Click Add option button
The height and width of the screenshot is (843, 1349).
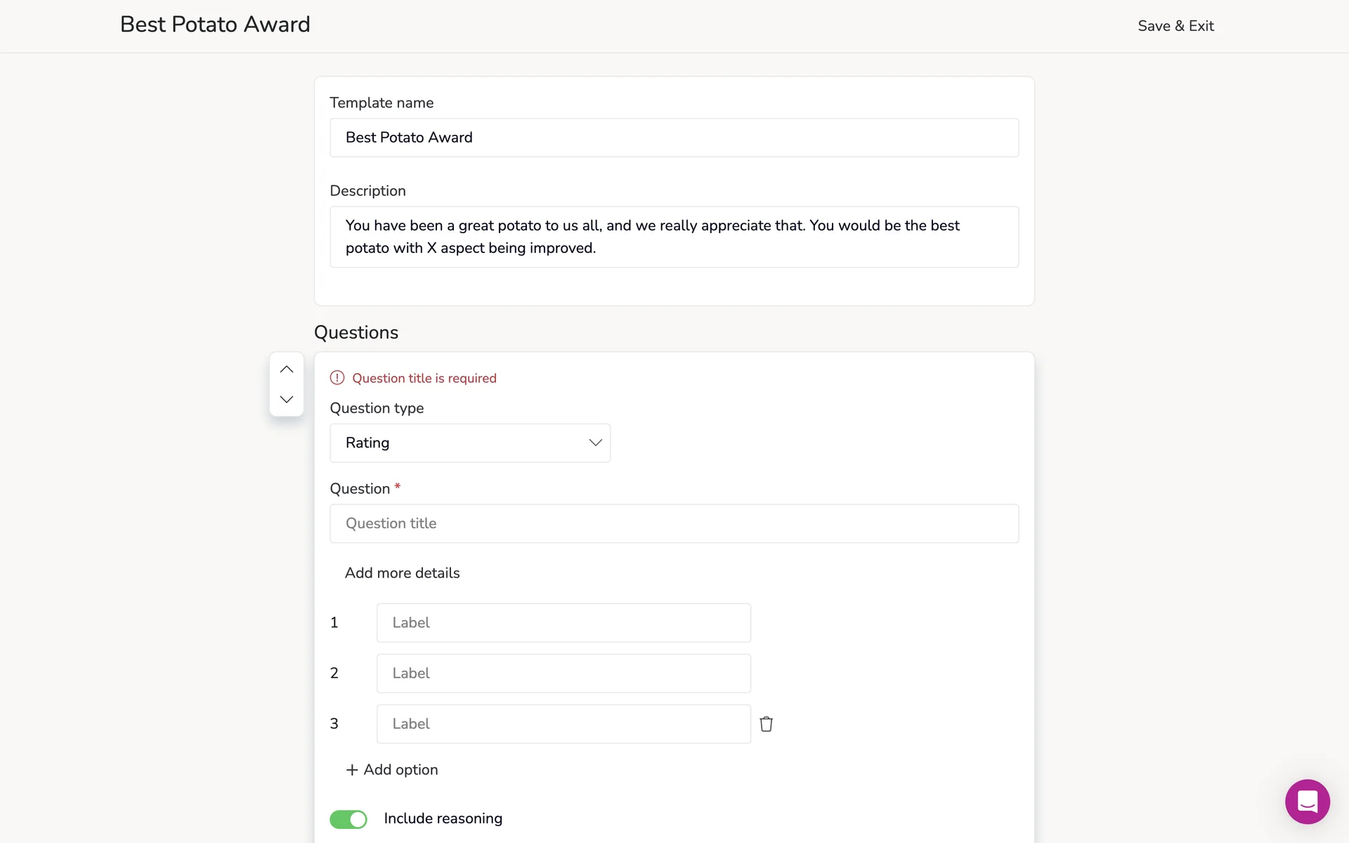pyautogui.click(x=400, y=770)
